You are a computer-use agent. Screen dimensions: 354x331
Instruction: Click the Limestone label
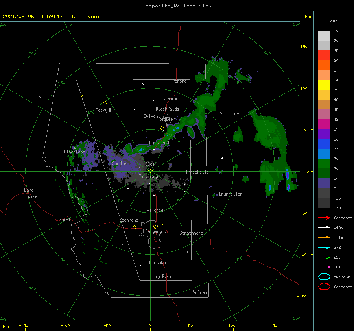(74, 152)
